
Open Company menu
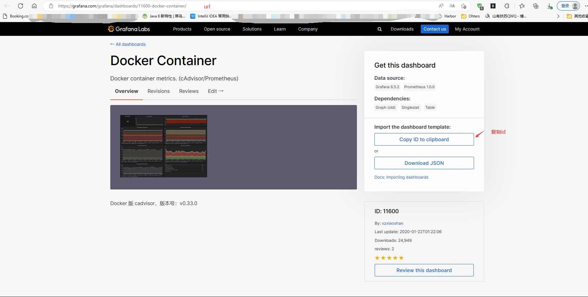[308, 29]
